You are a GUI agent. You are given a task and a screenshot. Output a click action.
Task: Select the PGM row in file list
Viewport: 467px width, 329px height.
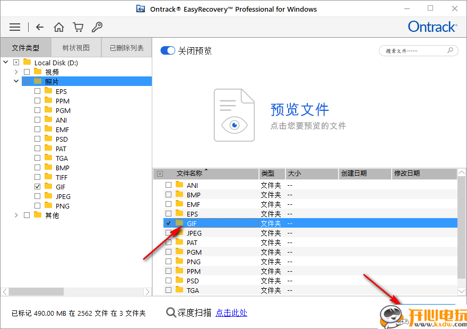tap(310, 252)
